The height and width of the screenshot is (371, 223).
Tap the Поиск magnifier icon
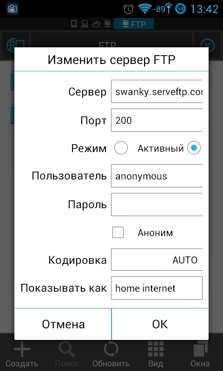(x=66, y=350)
